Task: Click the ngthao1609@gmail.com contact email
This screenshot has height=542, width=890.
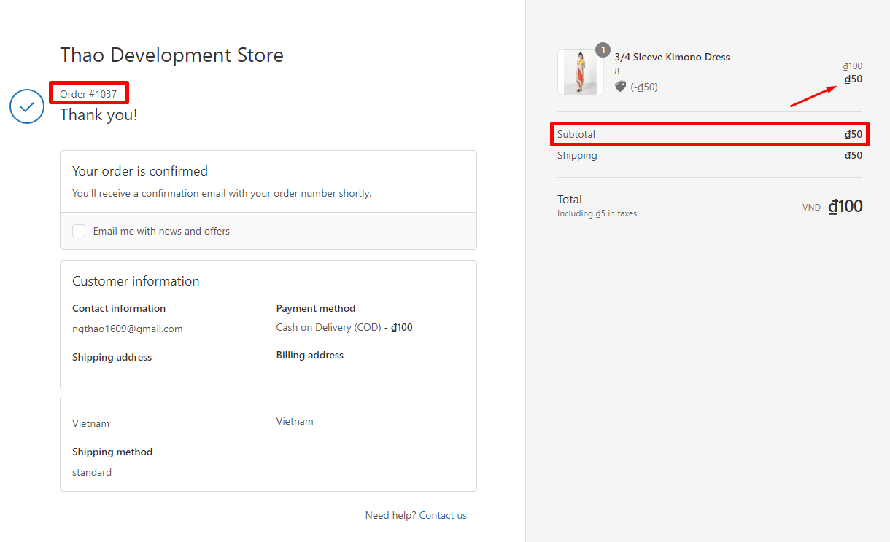Action: coord(128,329)
